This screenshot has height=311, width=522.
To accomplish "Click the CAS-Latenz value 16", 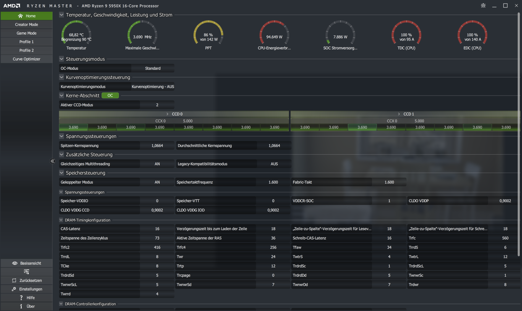I will (157, 229).
